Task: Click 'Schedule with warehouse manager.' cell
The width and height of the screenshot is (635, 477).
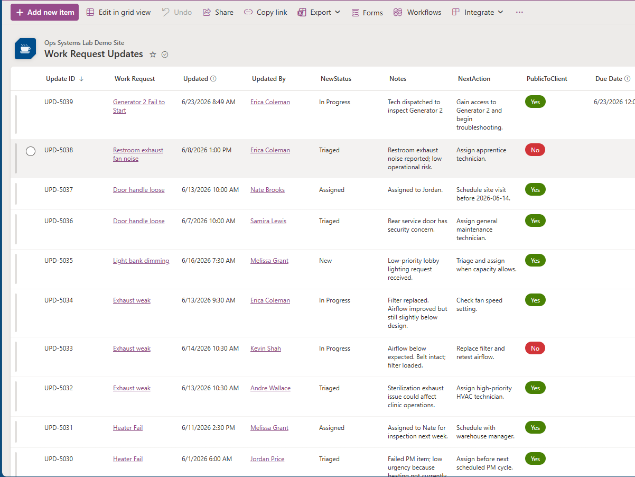Action: tap(485, 432)
